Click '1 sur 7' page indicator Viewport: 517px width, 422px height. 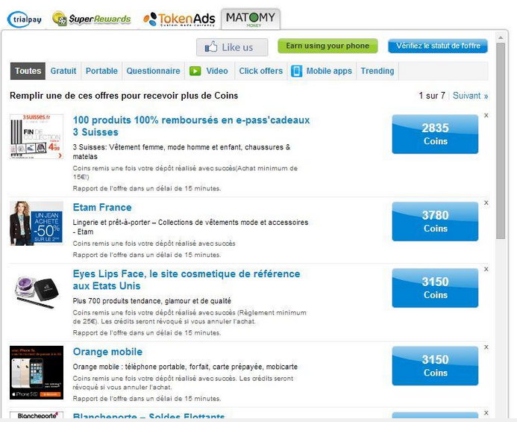pos(432,96)
